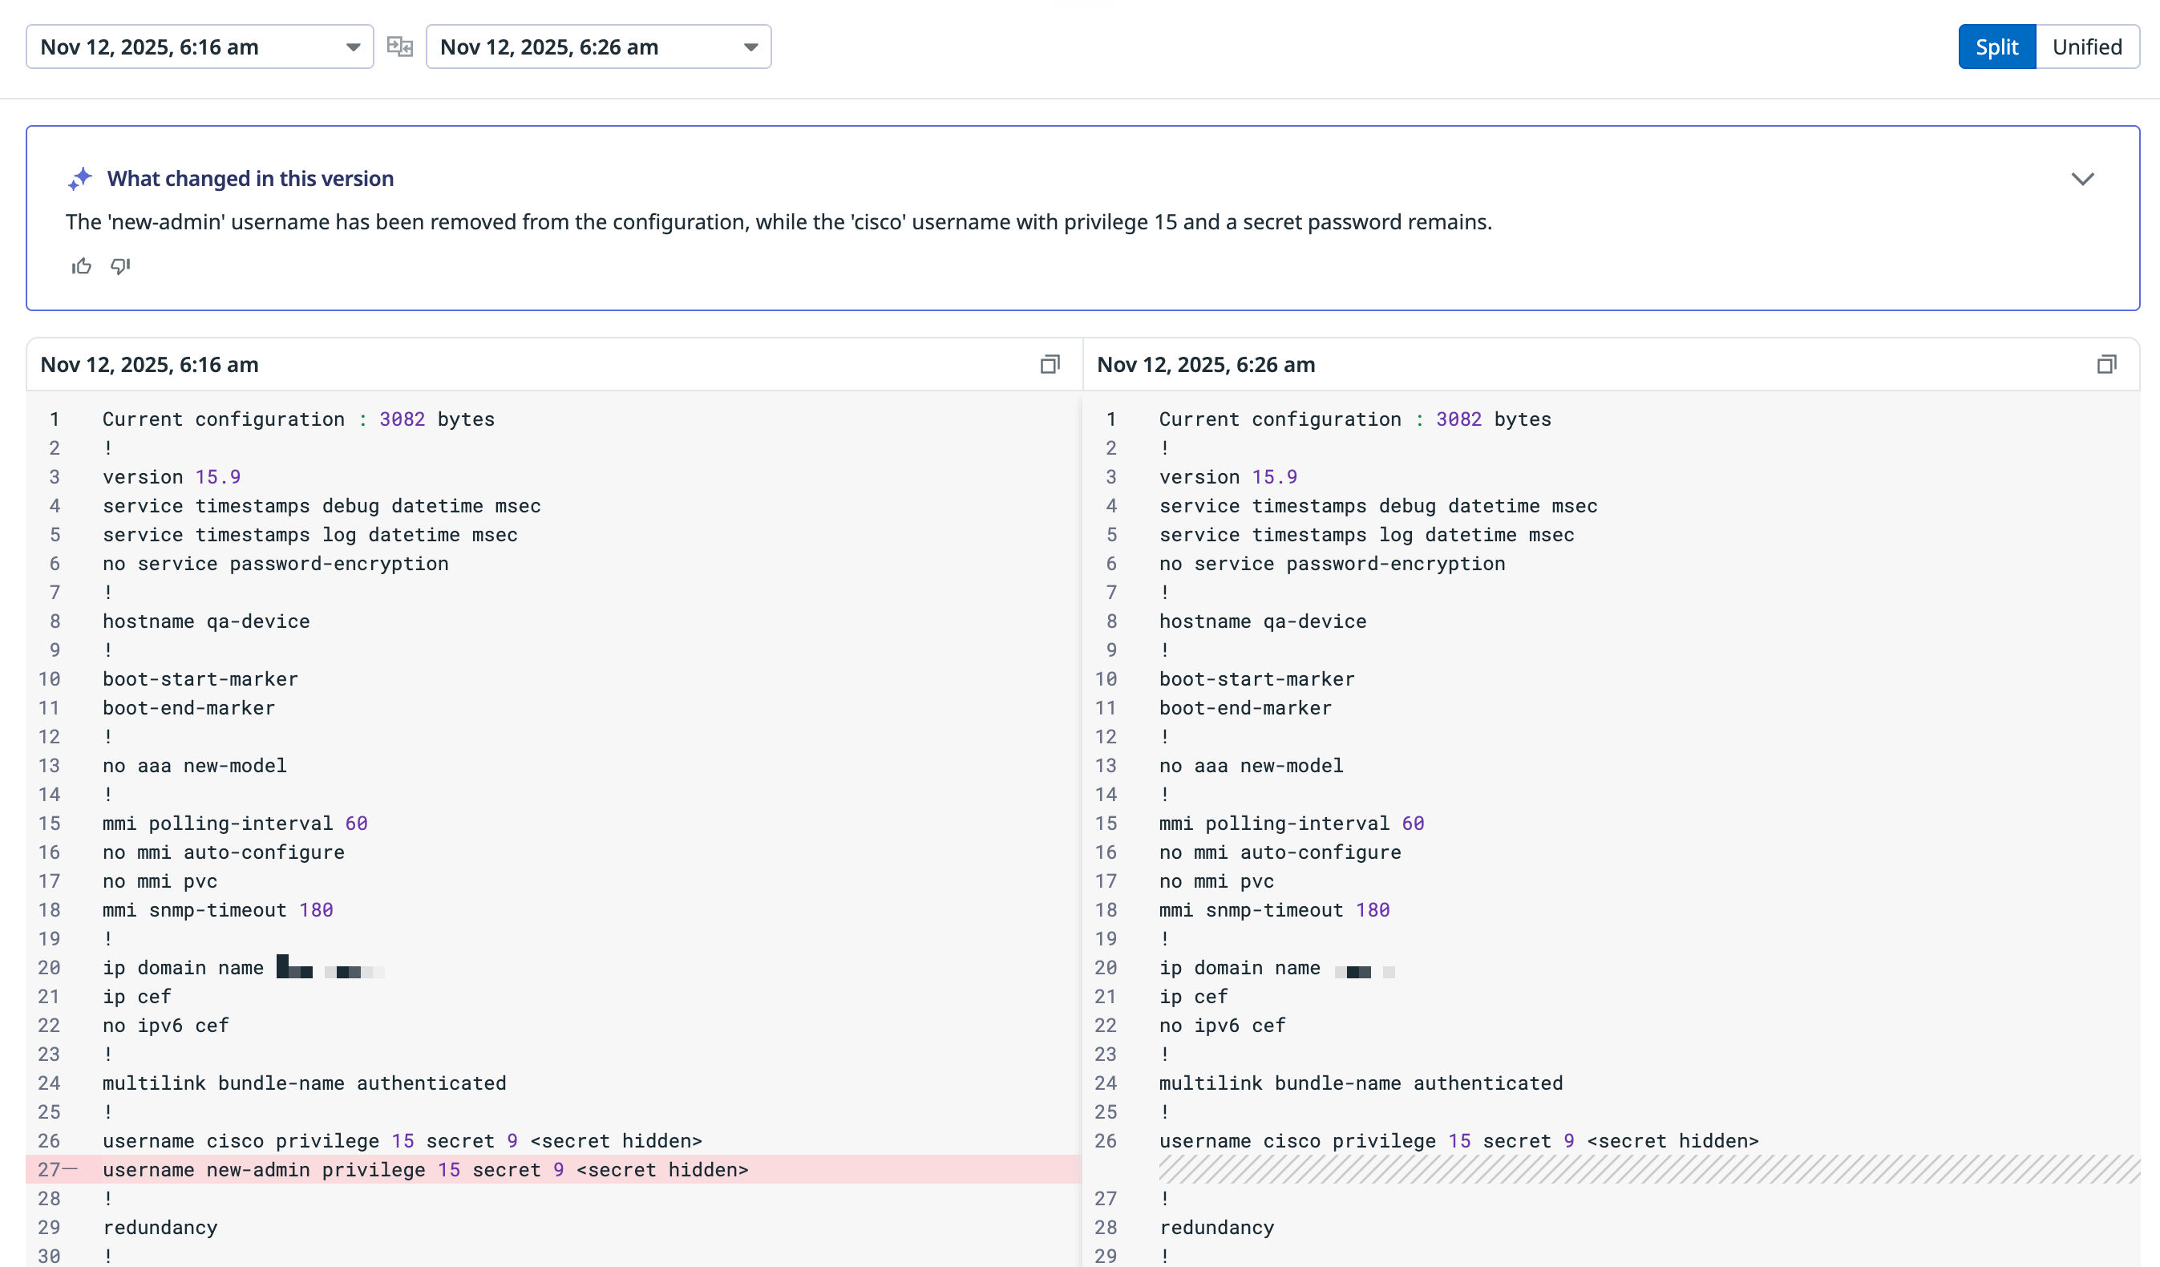This screenshot has height=1267, width=2160.
Task: Click the AI sparkle summary icon
Action: [80, 178]
